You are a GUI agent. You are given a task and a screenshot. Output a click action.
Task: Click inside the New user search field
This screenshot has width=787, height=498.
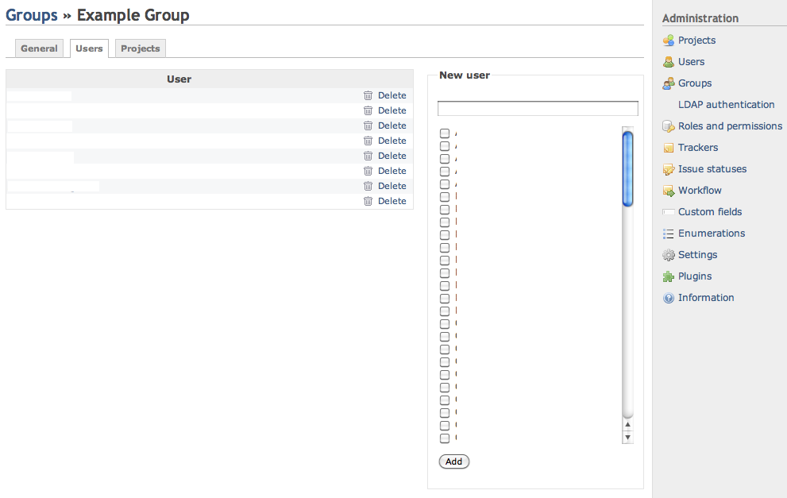pyautogui.click(x=537, y=108)
